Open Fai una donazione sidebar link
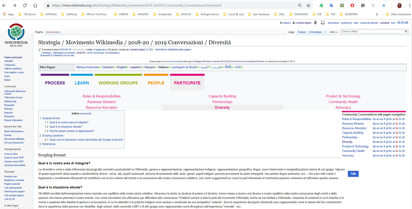412x209 pixels. tap(14, 143)
